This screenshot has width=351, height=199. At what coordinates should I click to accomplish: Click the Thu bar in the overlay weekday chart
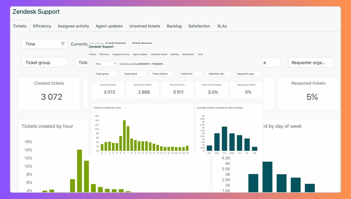coord(240,143)
